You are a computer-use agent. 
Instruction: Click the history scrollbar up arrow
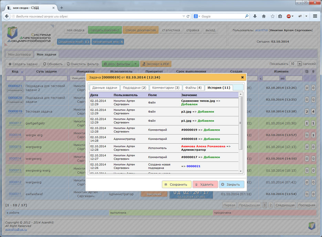241,94
